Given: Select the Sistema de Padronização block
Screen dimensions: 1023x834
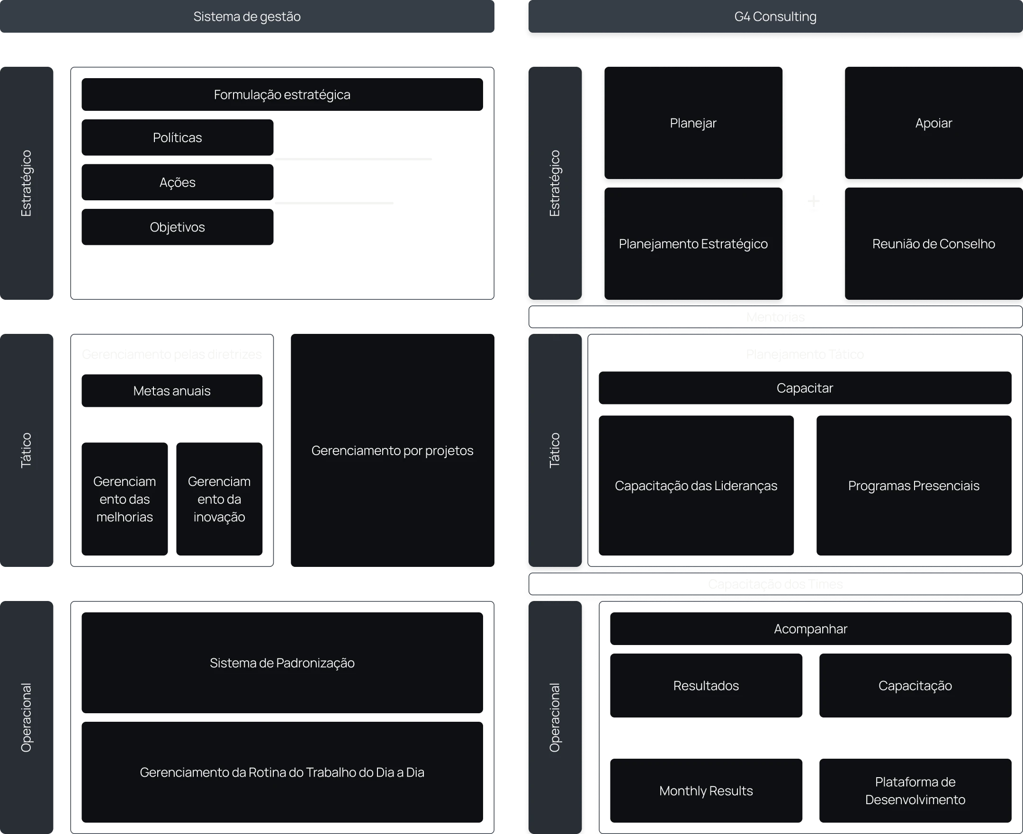Looking at the screenshot, I should click(282, 663).
